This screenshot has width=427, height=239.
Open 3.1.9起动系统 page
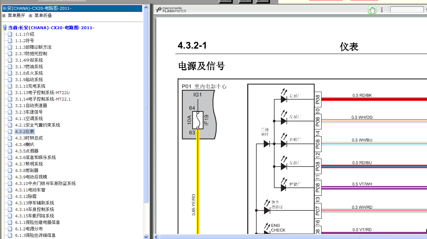pos(29,80)
